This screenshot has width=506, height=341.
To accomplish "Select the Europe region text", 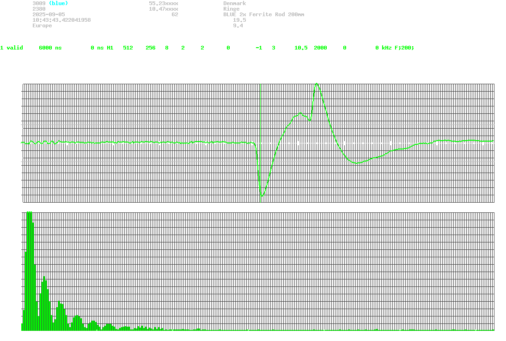I will point(42,26).
